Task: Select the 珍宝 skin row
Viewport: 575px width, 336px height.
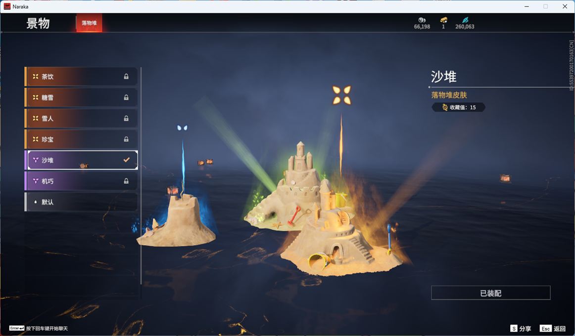Action: pyautogui.click(x=81, y=139)
